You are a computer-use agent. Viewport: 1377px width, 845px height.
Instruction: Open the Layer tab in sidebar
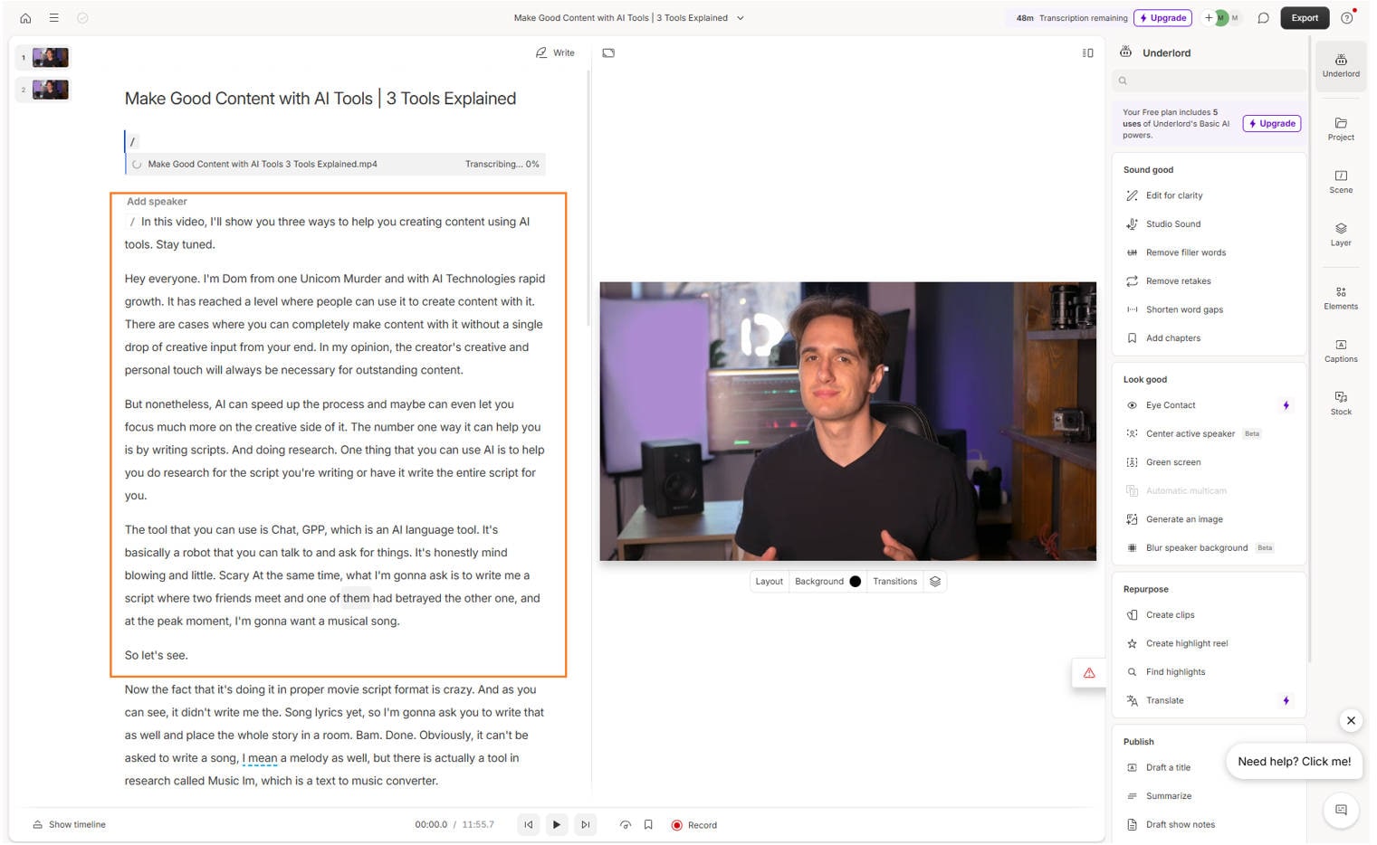1341,233
